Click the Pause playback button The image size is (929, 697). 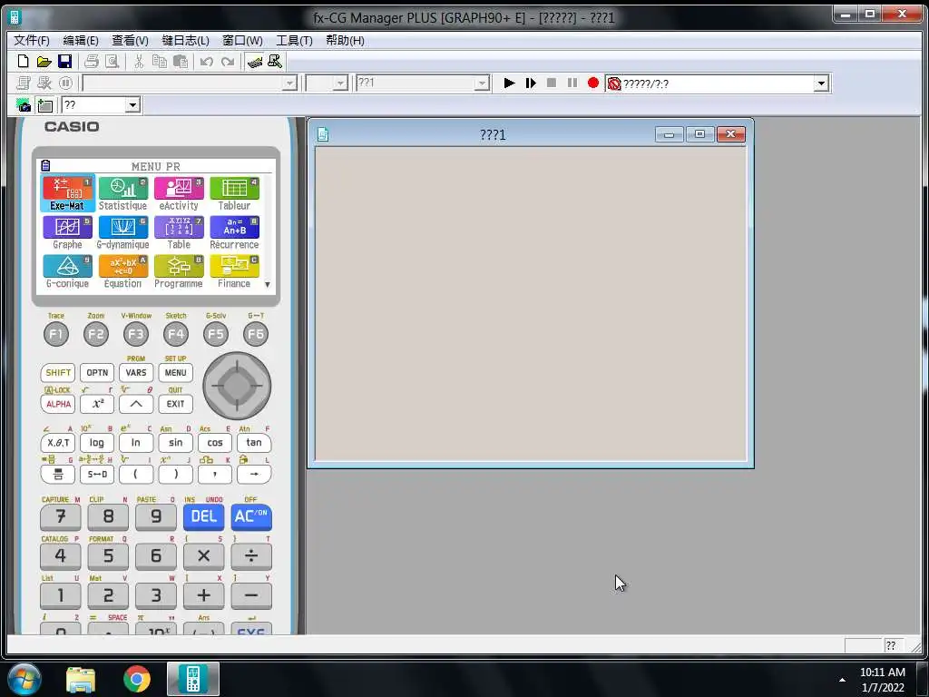point(572,83)
